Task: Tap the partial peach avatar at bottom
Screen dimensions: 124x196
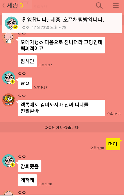Action: pos(9,193)
